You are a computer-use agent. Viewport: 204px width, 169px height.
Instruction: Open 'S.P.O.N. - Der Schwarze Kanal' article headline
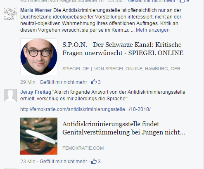pyautogui.click(x=123, y=49)
